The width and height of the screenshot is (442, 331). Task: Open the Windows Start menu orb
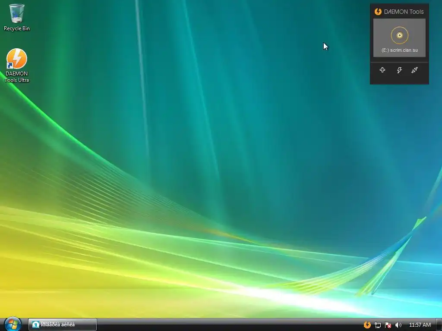tap(13, 324)
